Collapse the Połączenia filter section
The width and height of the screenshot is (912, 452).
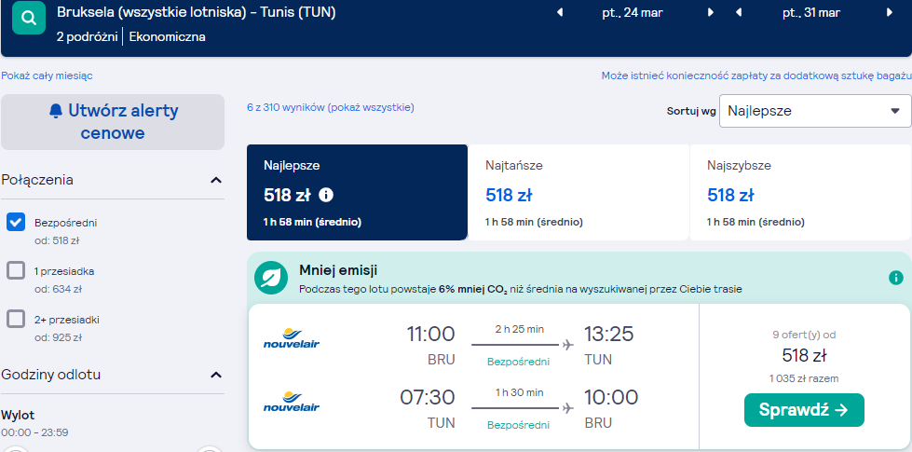tap(216, 181)
